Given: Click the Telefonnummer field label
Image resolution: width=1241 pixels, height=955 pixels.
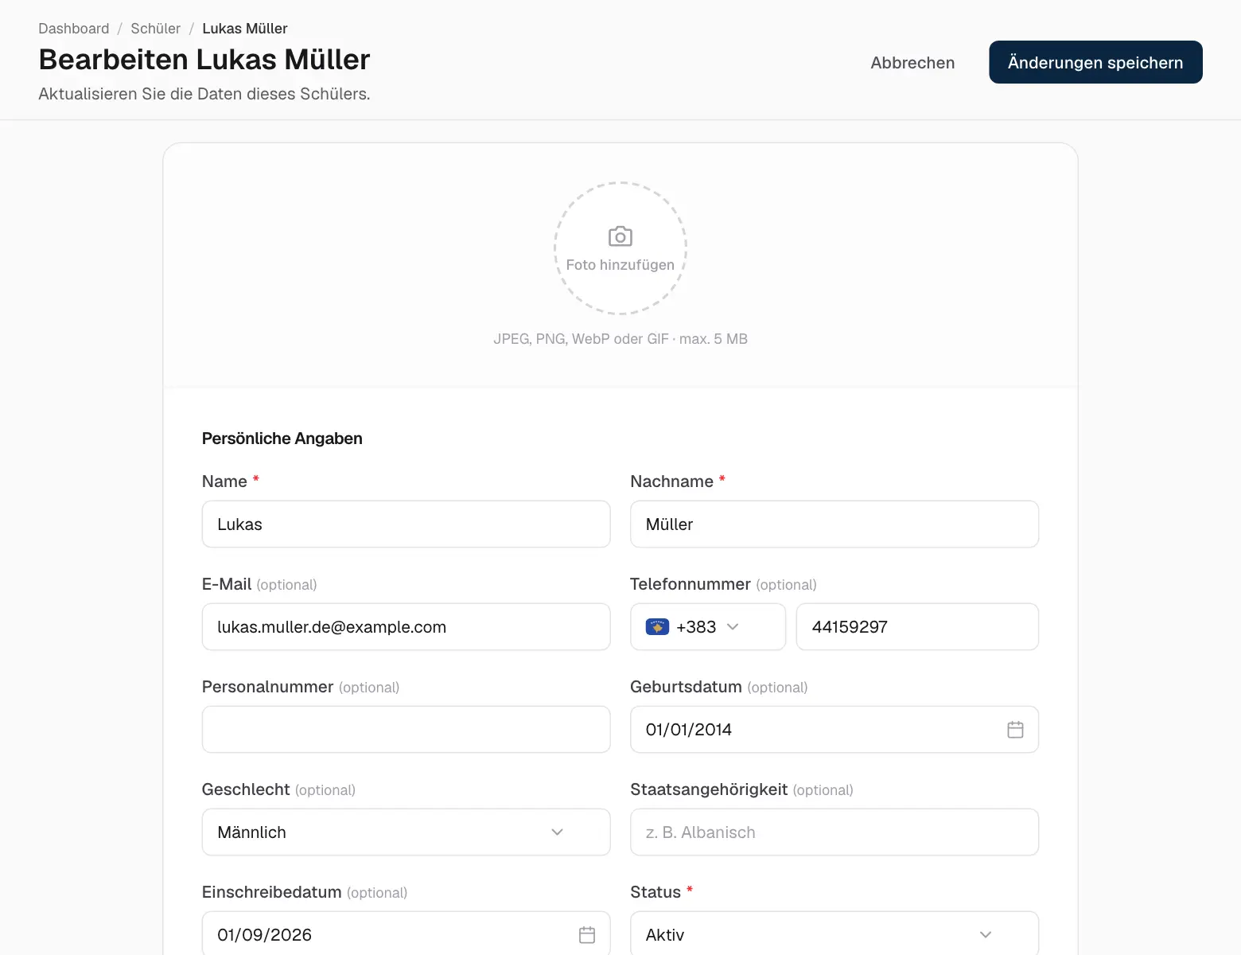Looking at the screenshot, I should point(691,584).
